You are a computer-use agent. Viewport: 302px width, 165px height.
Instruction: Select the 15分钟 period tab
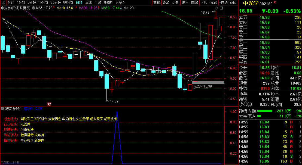(43, 2)
